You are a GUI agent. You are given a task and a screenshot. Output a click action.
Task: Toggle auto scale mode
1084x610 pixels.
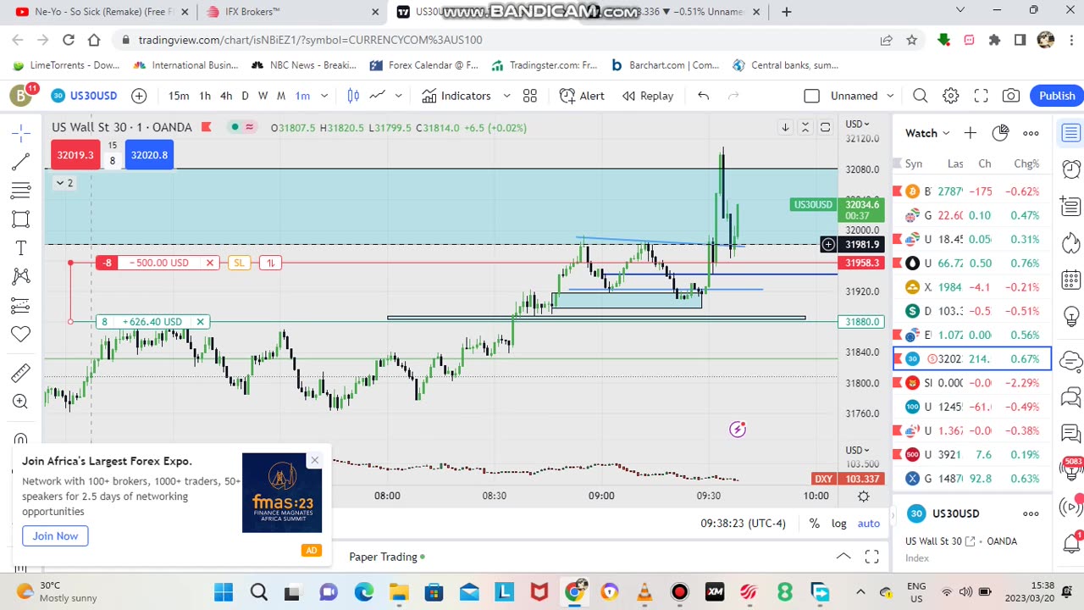869,524
